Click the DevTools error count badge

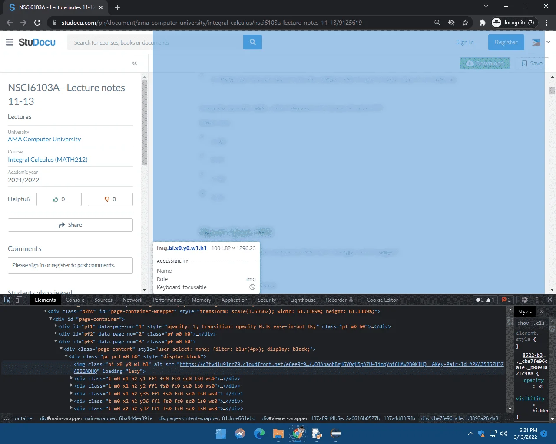pyautogui.click(x=506, y=300)
